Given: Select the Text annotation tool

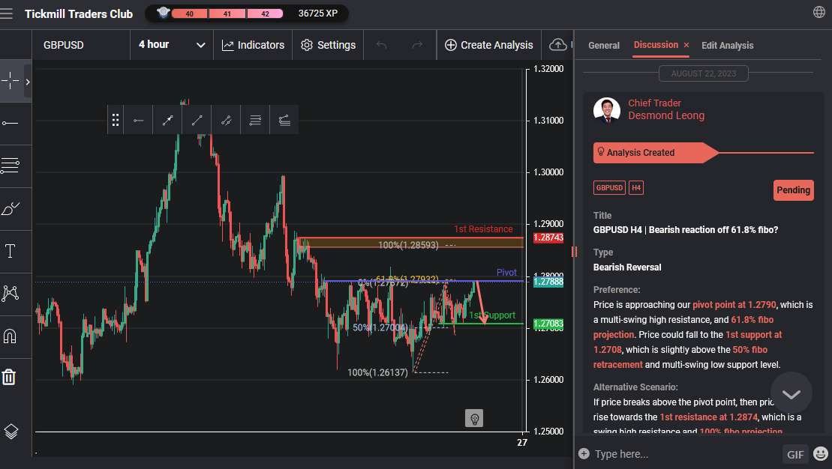Looking at the screenshot, I should (10, 251).
